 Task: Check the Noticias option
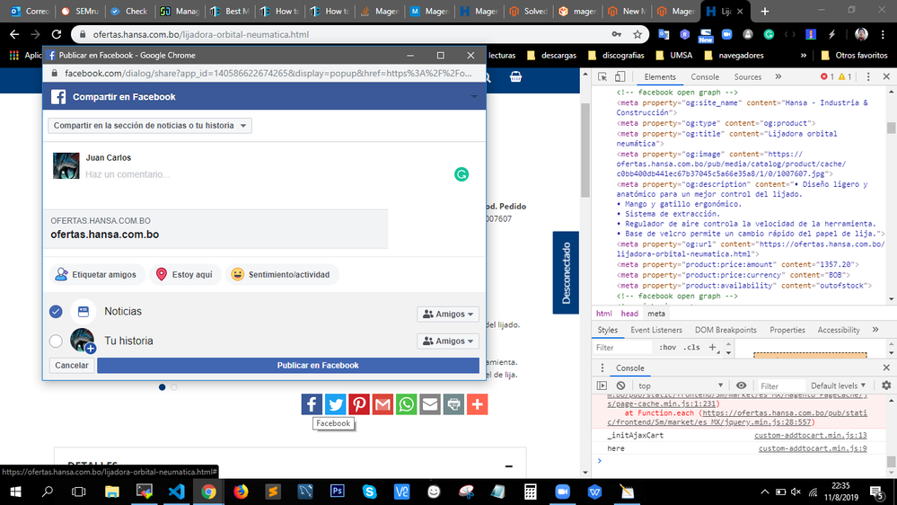(56, 312)
